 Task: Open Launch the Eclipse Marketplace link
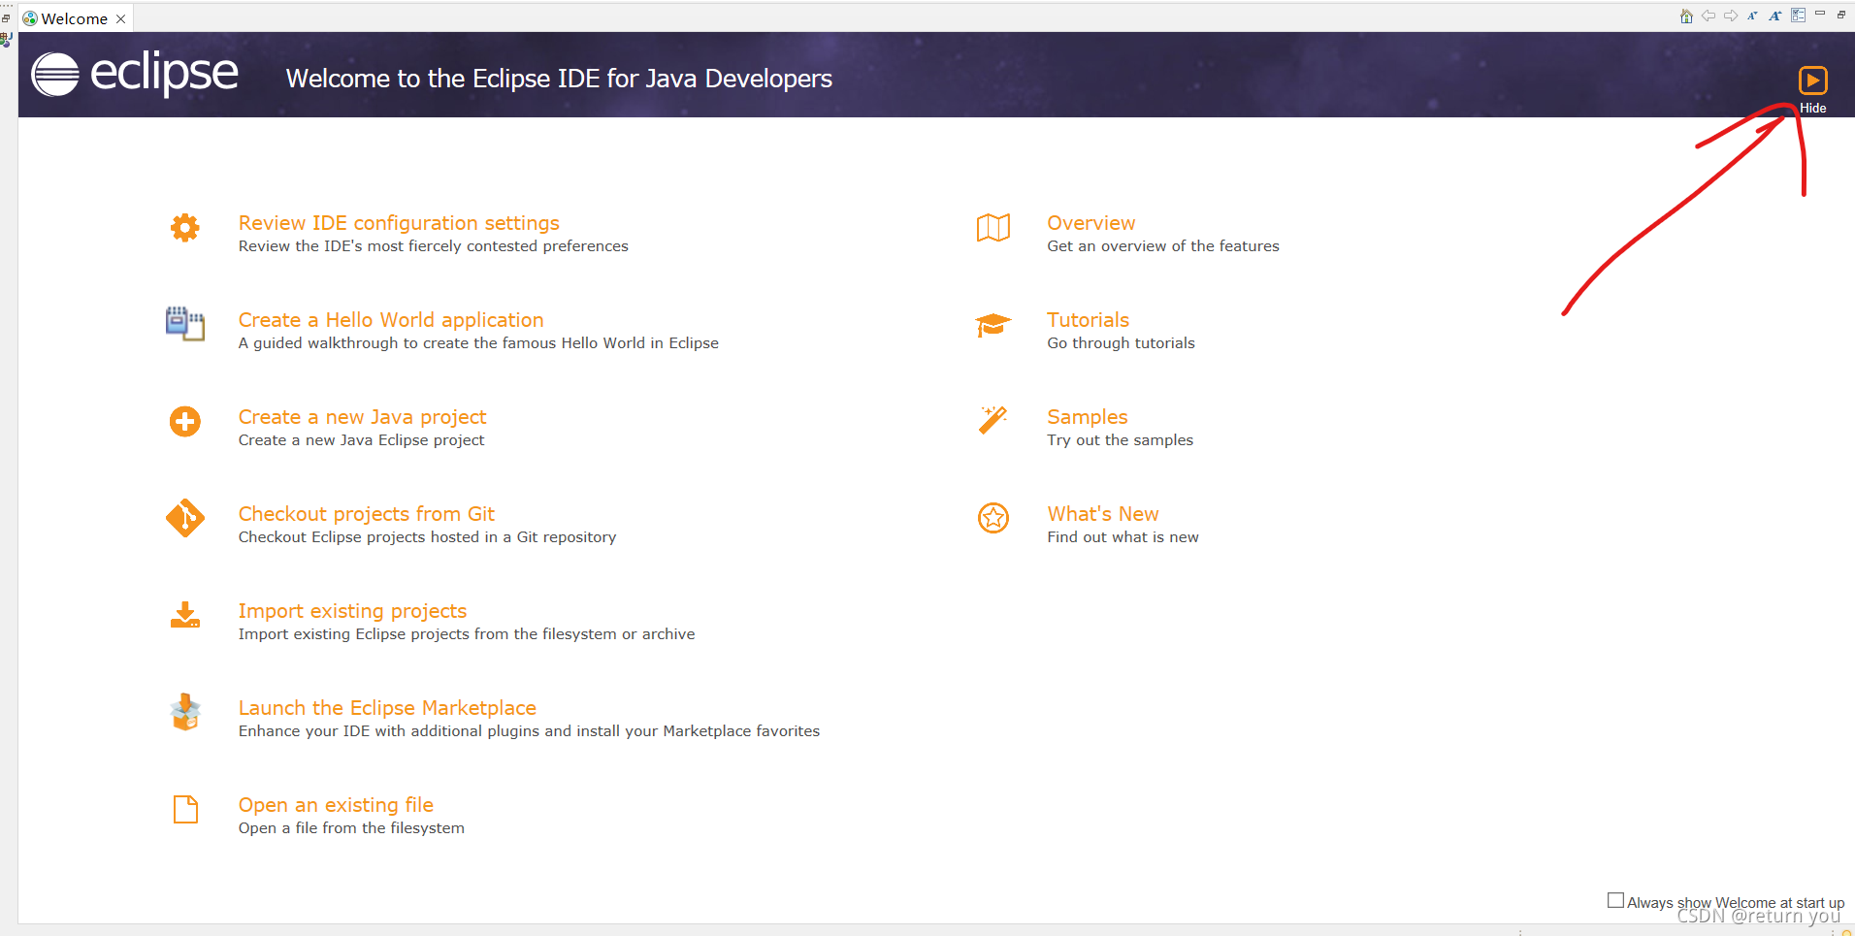387,708
